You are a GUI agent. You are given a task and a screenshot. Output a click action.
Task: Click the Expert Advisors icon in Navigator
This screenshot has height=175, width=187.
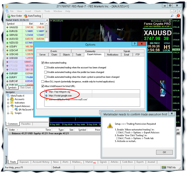[x=12, y=106]
